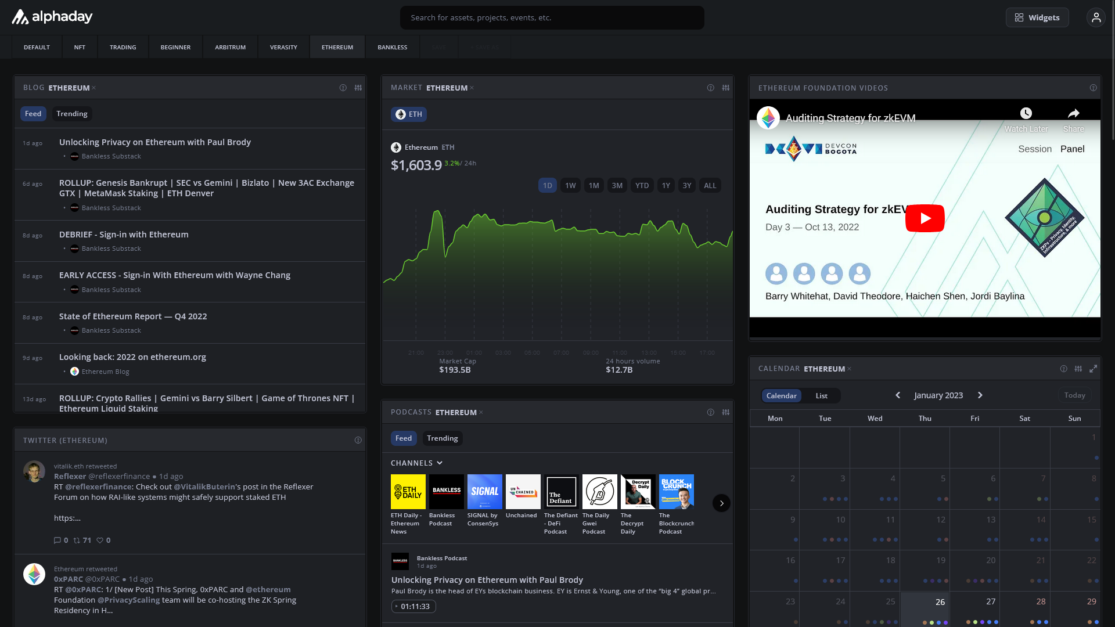Click the Twitter (Ethereum) widget info icon

[358, 440]
